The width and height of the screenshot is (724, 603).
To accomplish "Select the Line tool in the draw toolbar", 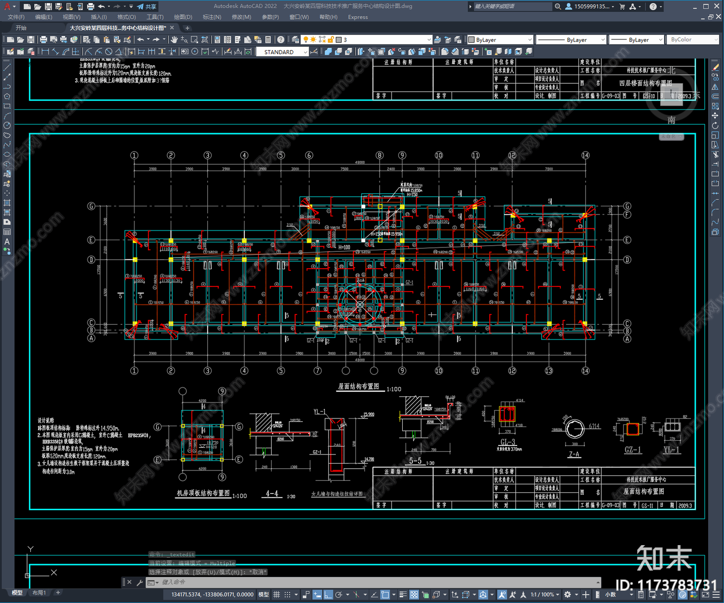I will 7,67.
